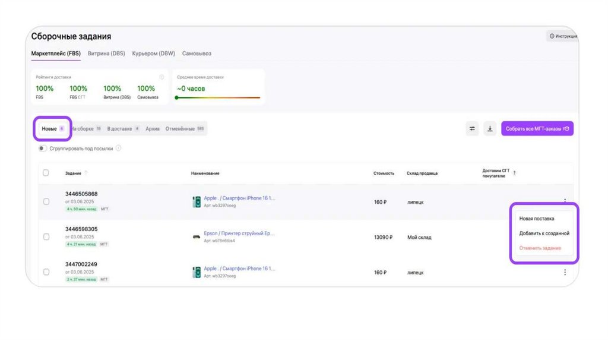Select checkbox for task 3446598305
The width and height of the screenshot is (608, 341).
point(46,237)
